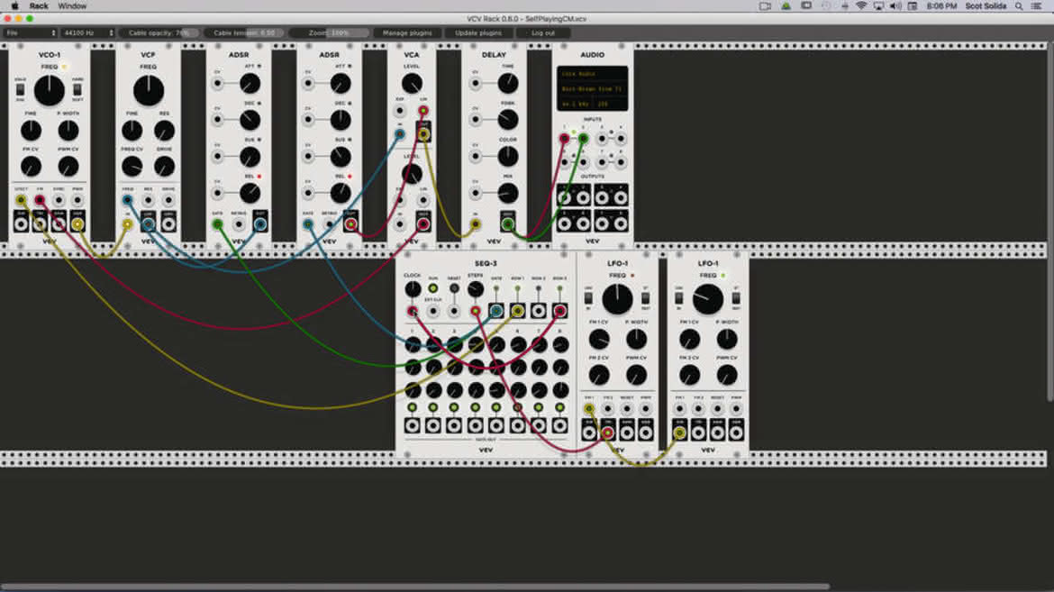Toggle the SEQ-3 RUN button
Image resolution: width=1054 pixels, height=592 pixels.
point(433,288)
